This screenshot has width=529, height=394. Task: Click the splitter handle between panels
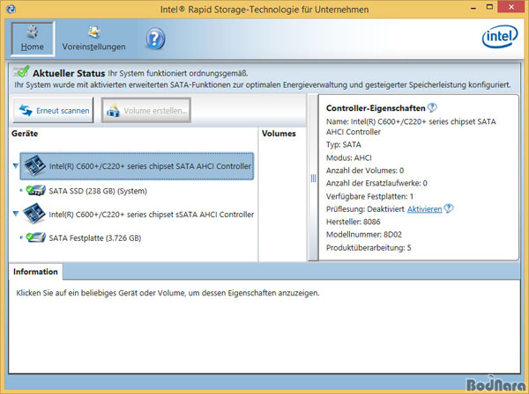tap(311, 179)
